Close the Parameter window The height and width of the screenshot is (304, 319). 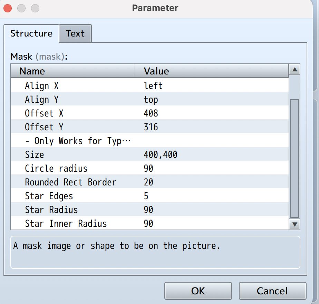click(x=8, y=8)
